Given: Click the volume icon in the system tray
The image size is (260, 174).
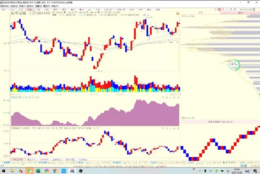Looking at the screenshot, I should coord(211,171).
